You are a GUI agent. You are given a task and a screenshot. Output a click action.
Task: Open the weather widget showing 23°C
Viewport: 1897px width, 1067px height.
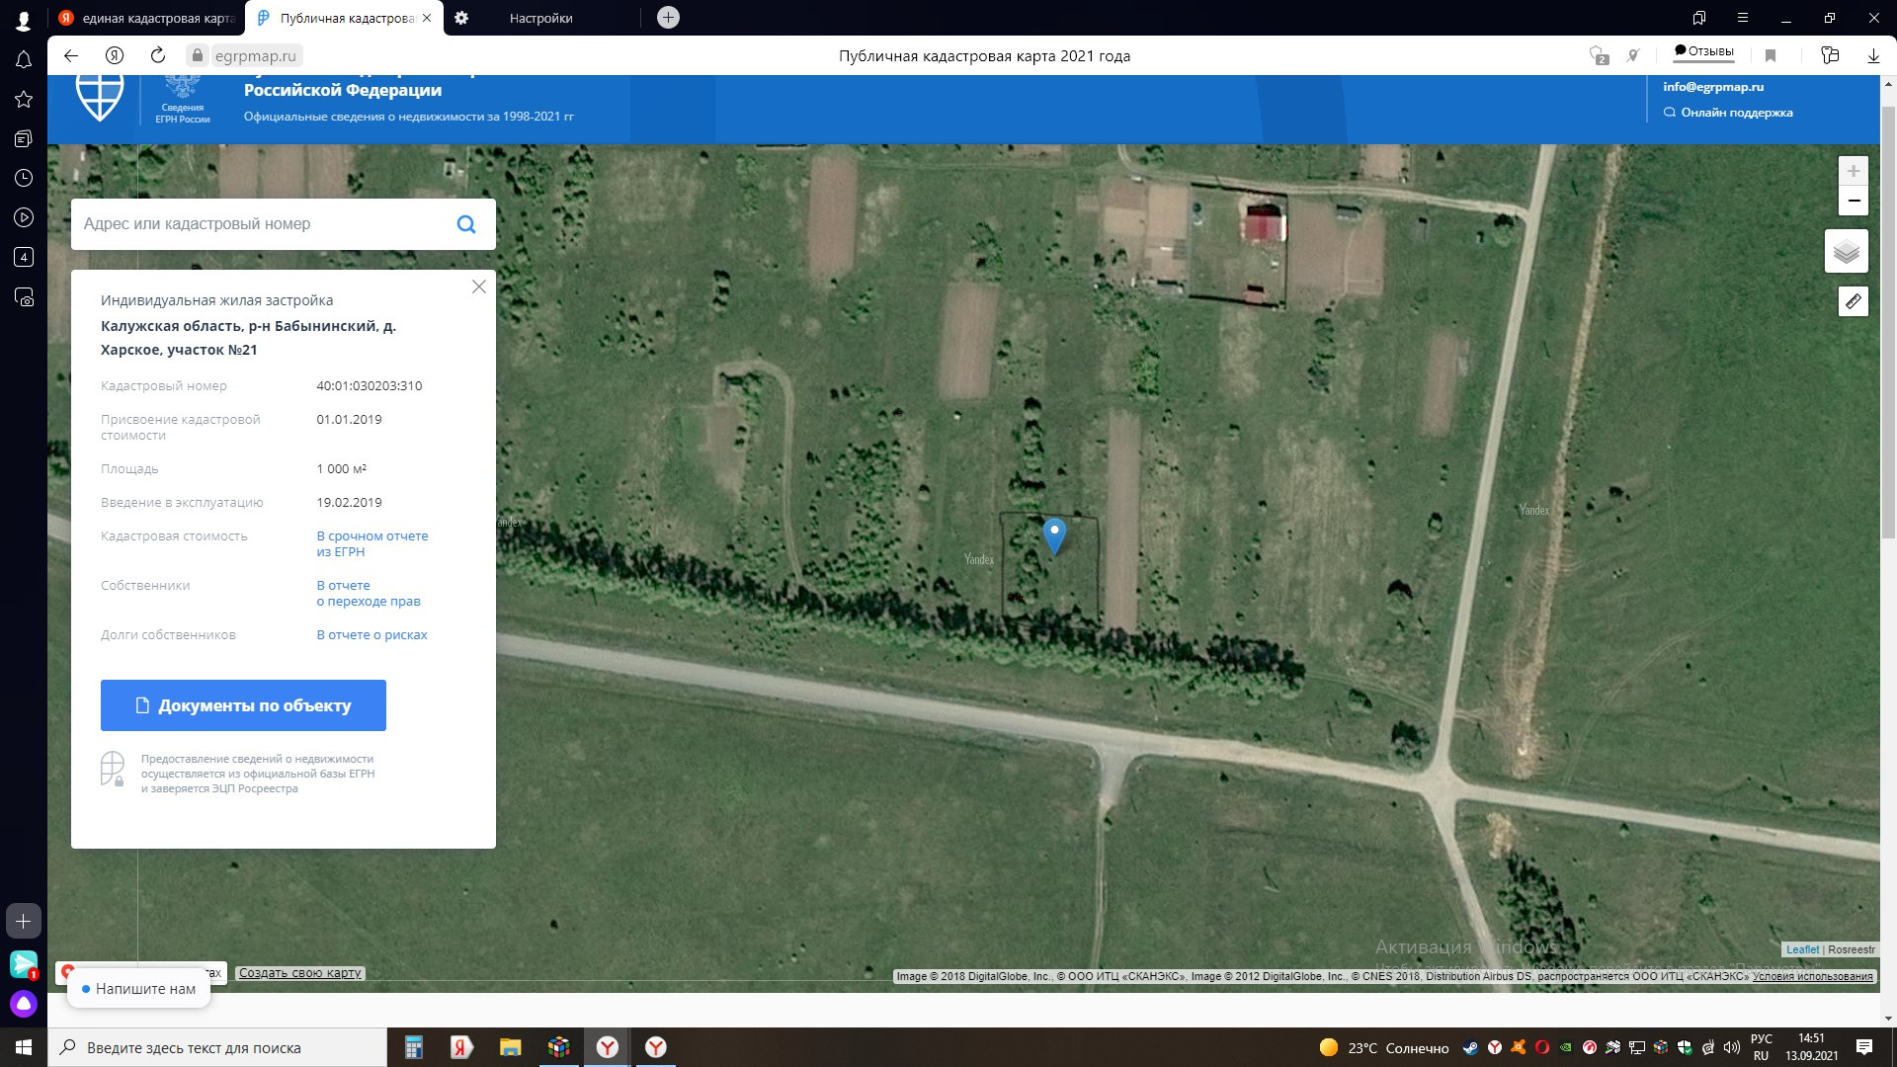point(1383,1047)
